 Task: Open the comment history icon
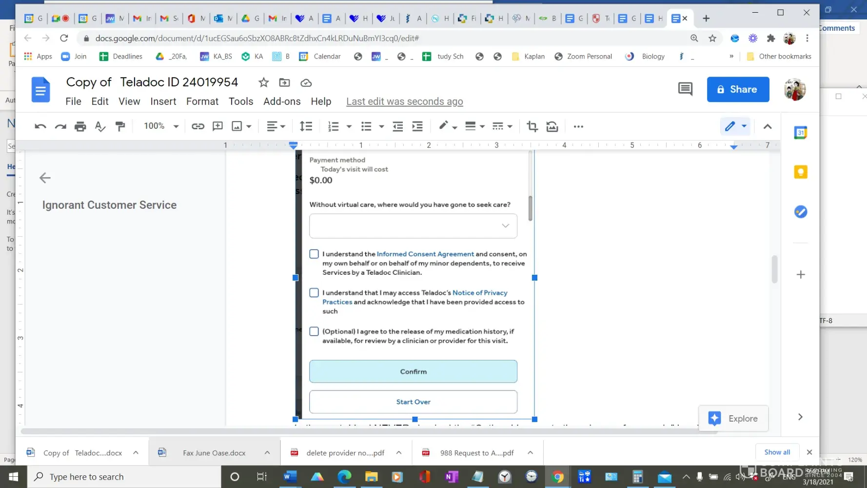(x=685, y=89)
